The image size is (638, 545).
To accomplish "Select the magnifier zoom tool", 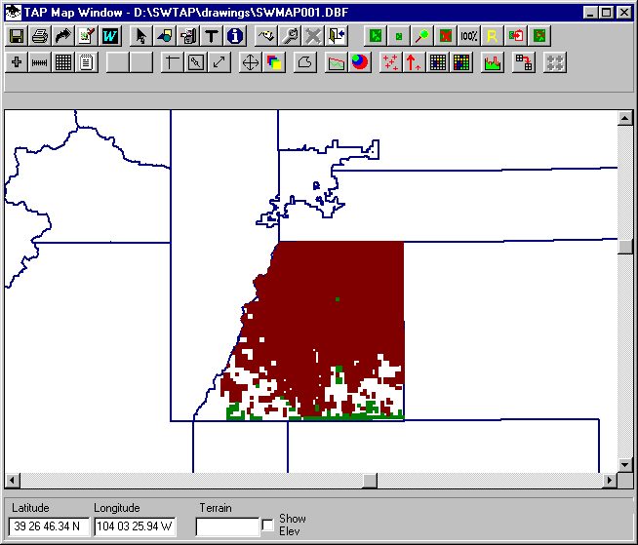I will point(422,36).
